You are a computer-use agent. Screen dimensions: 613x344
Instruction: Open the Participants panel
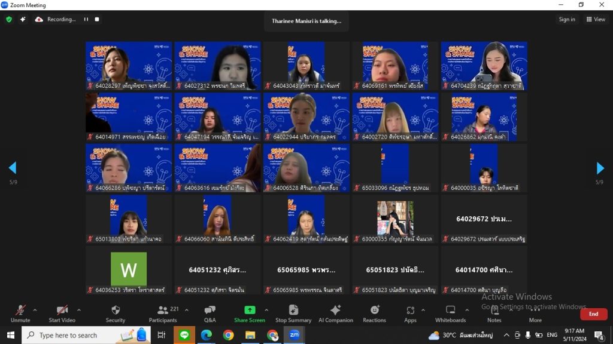[163, 314]
